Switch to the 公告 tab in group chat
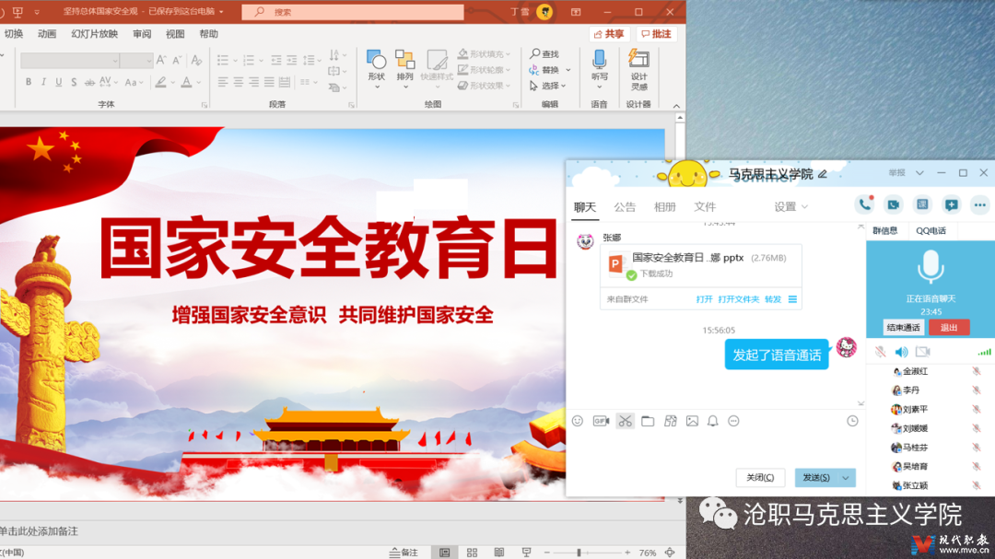 (625, 207)
